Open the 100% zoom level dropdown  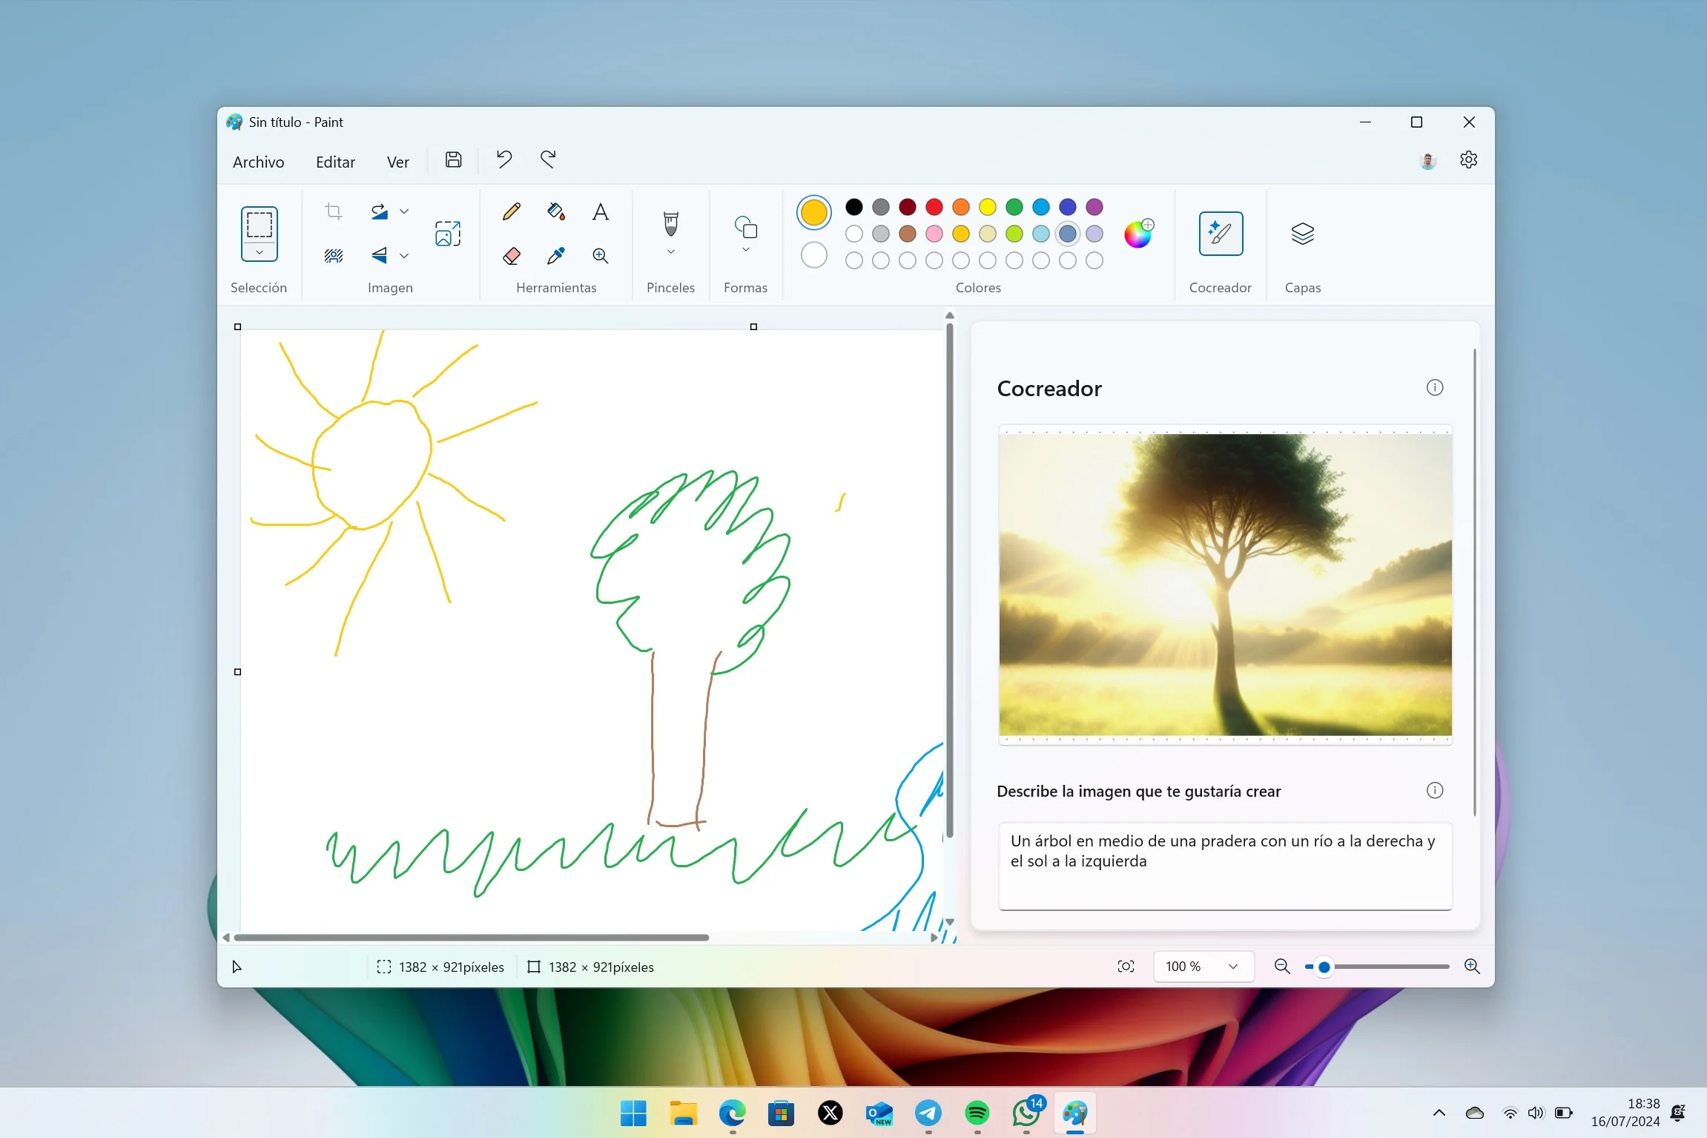(x=1203, y=966)
